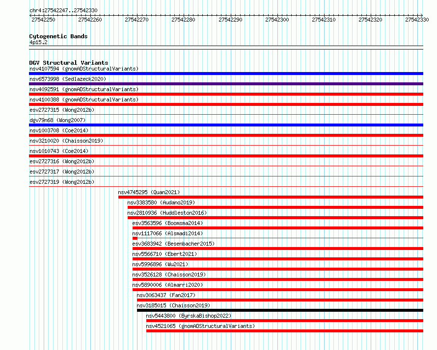Image resolution: width=437 pixels, height=350 pixels.
Task: Open nsv1117066 (Alsmadi2014) variant
Action: click(x=167, y=233)
